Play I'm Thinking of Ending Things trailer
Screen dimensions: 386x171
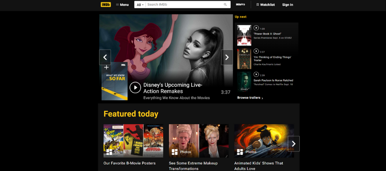click(256, 51)
